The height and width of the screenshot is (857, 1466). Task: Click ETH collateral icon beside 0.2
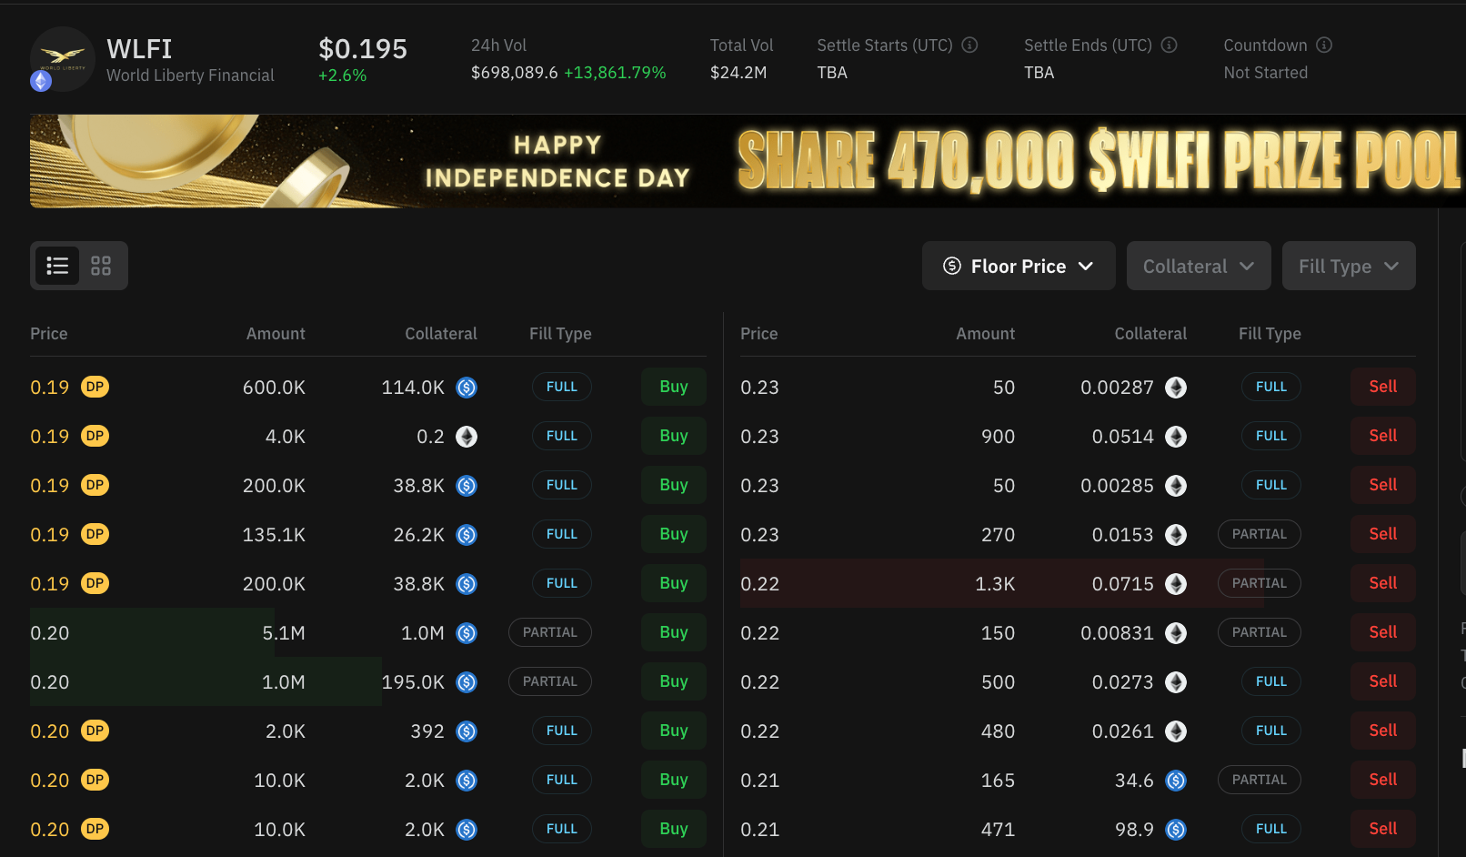click(x=467, y=437)
